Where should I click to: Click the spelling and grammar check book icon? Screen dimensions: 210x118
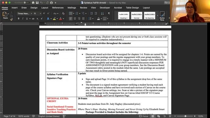point(33,116)
